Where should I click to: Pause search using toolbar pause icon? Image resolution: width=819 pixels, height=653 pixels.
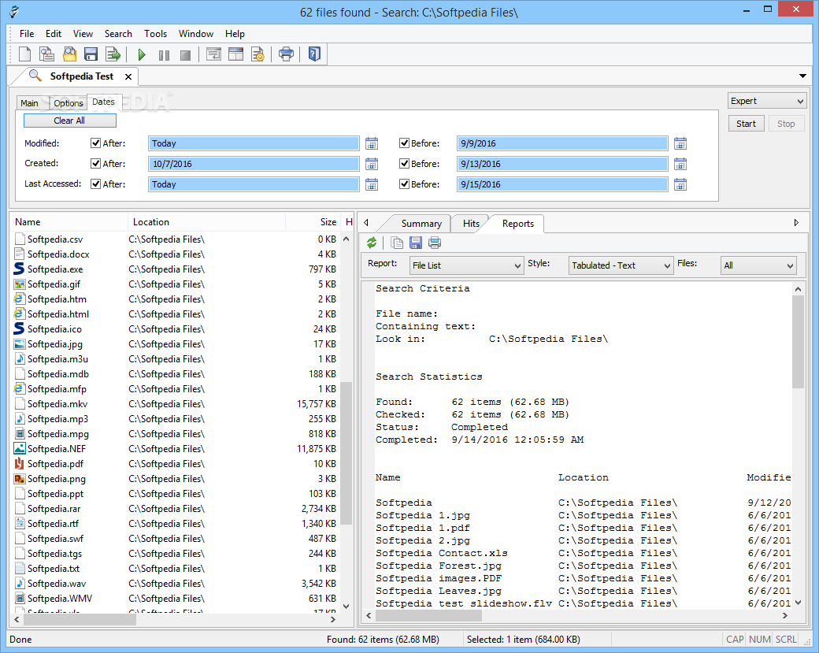point(164,55)
